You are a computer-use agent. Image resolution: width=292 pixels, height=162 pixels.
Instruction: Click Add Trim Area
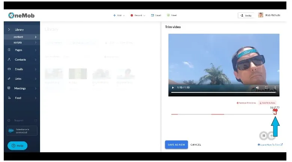pos(267,103)
